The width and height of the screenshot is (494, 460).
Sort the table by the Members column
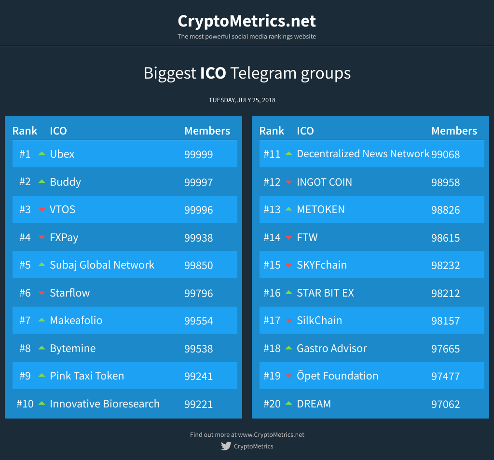pyautogui.click(x=207, y=131)
